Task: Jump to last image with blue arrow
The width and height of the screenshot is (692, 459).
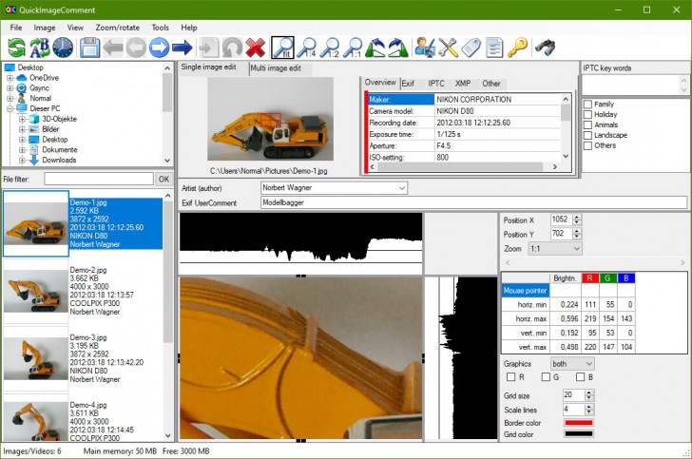Action: pos(182,48)
